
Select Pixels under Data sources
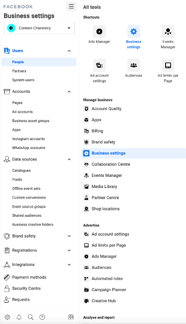(x=17, y=179)
